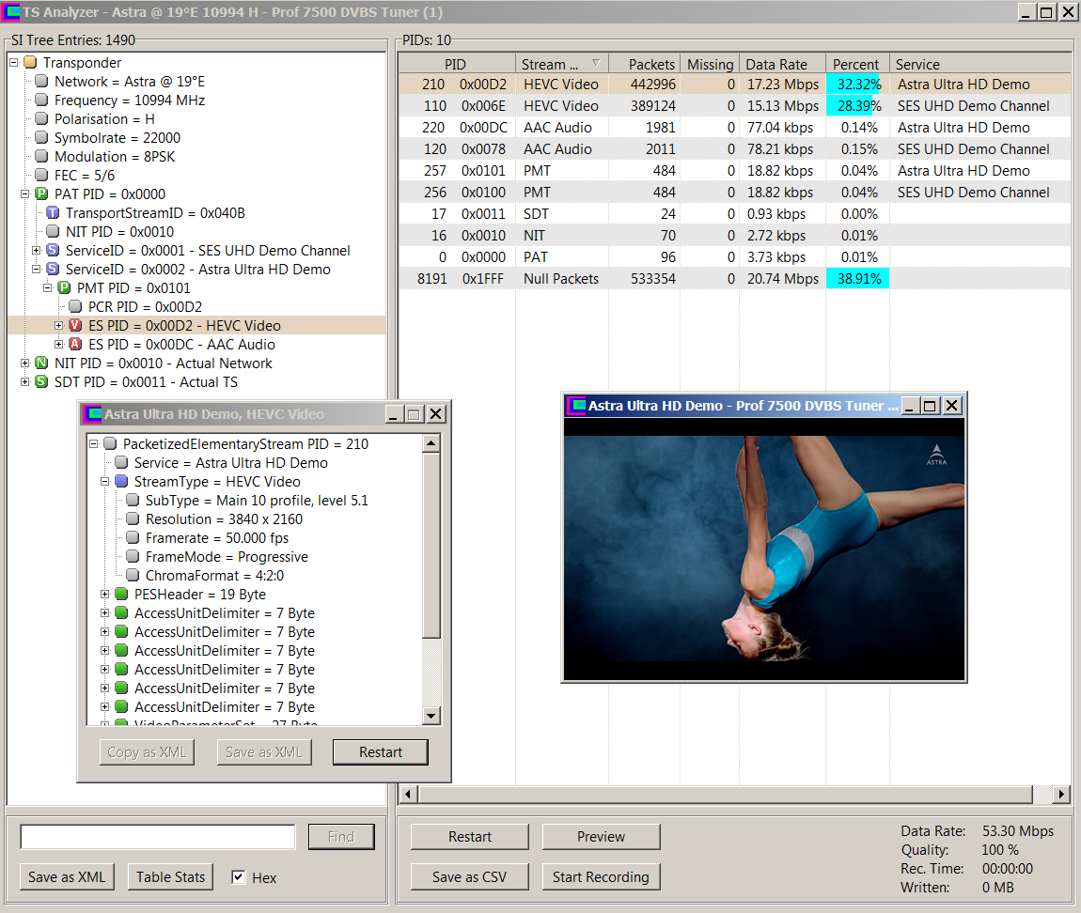The image size is (1081, 913).
Task: Collapse the PAT PID = 0x0000 node
Action: coord(24,194)
